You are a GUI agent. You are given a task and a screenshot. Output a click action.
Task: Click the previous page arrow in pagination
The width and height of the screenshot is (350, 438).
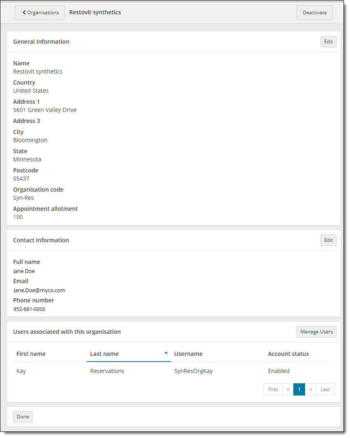pyautogui.click(x=288, y=389)
